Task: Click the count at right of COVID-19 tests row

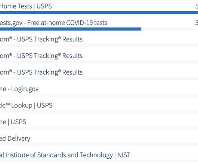Action: [x=197, y=23]
